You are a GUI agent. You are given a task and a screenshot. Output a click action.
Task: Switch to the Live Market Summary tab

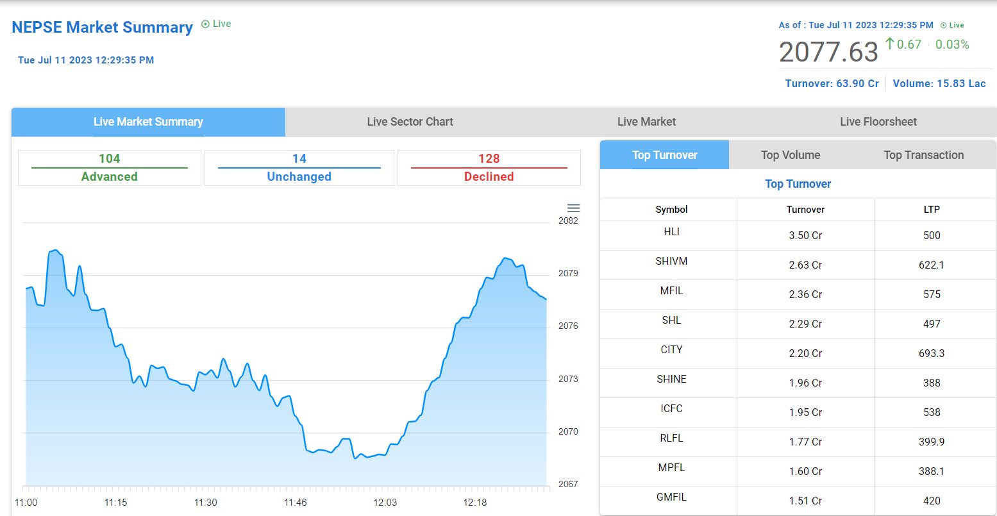point(148,122)
